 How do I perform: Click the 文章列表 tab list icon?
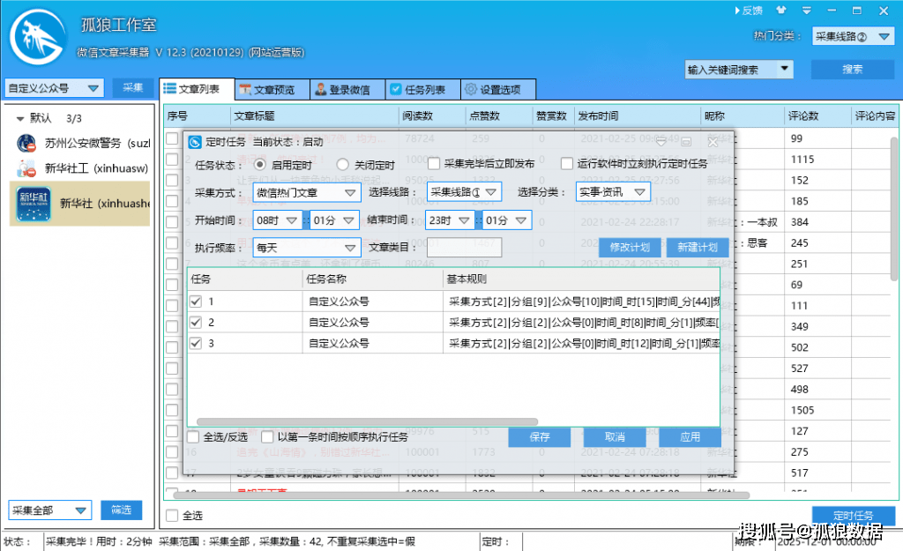[170, 88]
